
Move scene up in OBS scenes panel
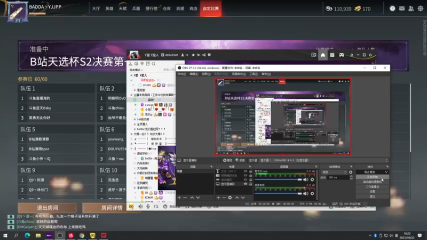pos(192,197)
